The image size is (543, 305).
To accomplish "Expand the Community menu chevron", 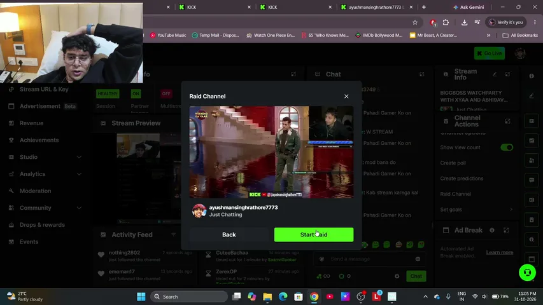I will click(x=79, y=208).
